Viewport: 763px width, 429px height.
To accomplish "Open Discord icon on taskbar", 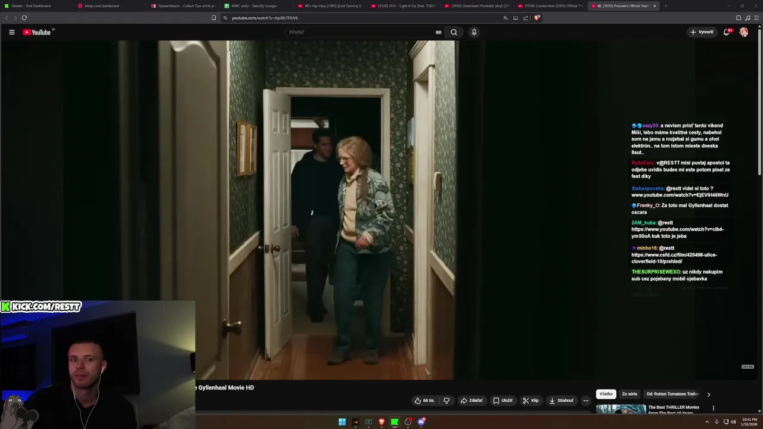I will click(x=421, y=422).
